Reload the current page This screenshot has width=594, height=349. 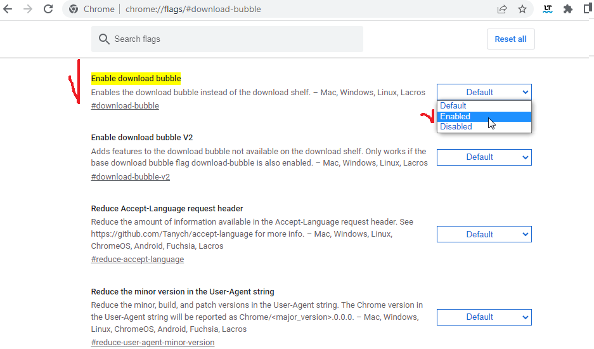click(x=48, y=10)
